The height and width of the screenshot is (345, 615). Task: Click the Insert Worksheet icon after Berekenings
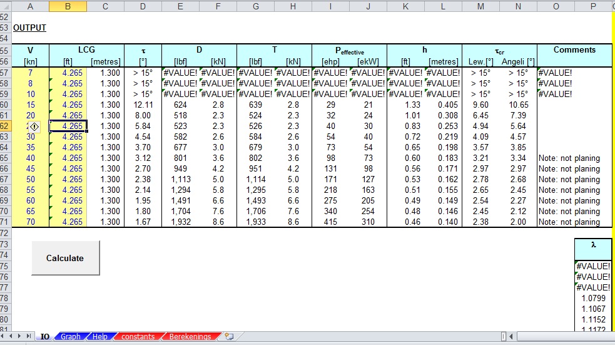point(229,337)
